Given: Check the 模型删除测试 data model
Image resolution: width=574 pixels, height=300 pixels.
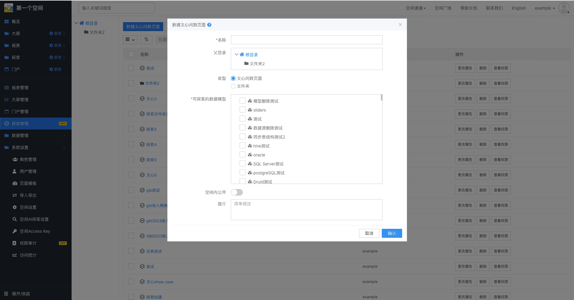Looking at the screenshot, I should coord(243,101).
